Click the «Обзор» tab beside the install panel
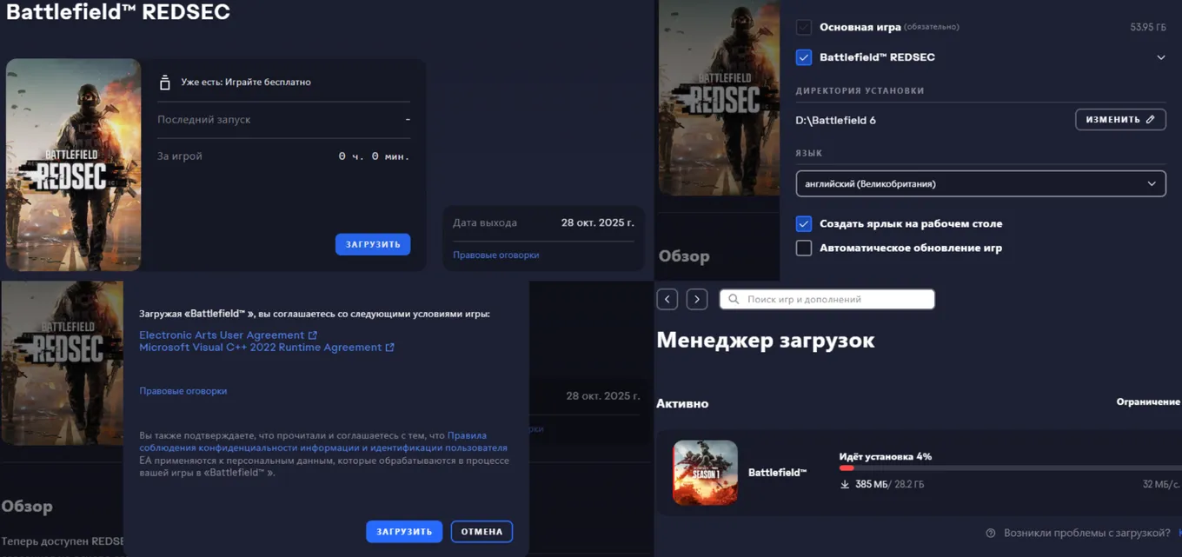This screenshot has height=557, width=1182. pos(684,256)
